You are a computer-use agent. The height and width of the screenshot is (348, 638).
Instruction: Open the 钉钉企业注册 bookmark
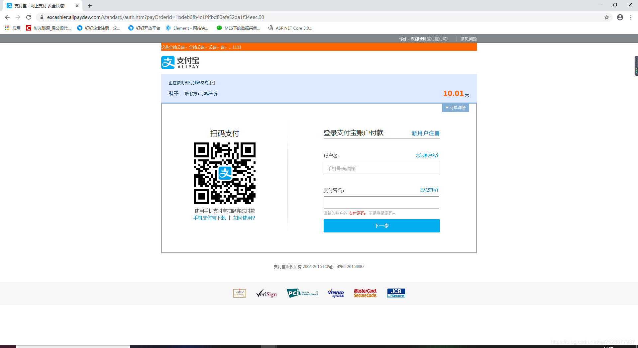[99, 28]
